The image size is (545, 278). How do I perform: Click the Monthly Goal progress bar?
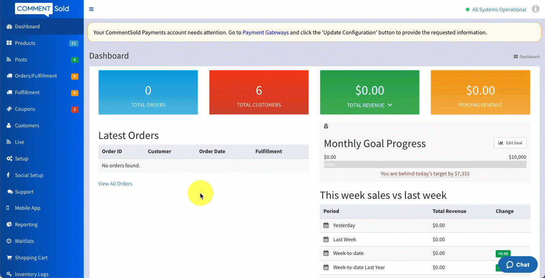pyautogui.click(x=425, y=165)
